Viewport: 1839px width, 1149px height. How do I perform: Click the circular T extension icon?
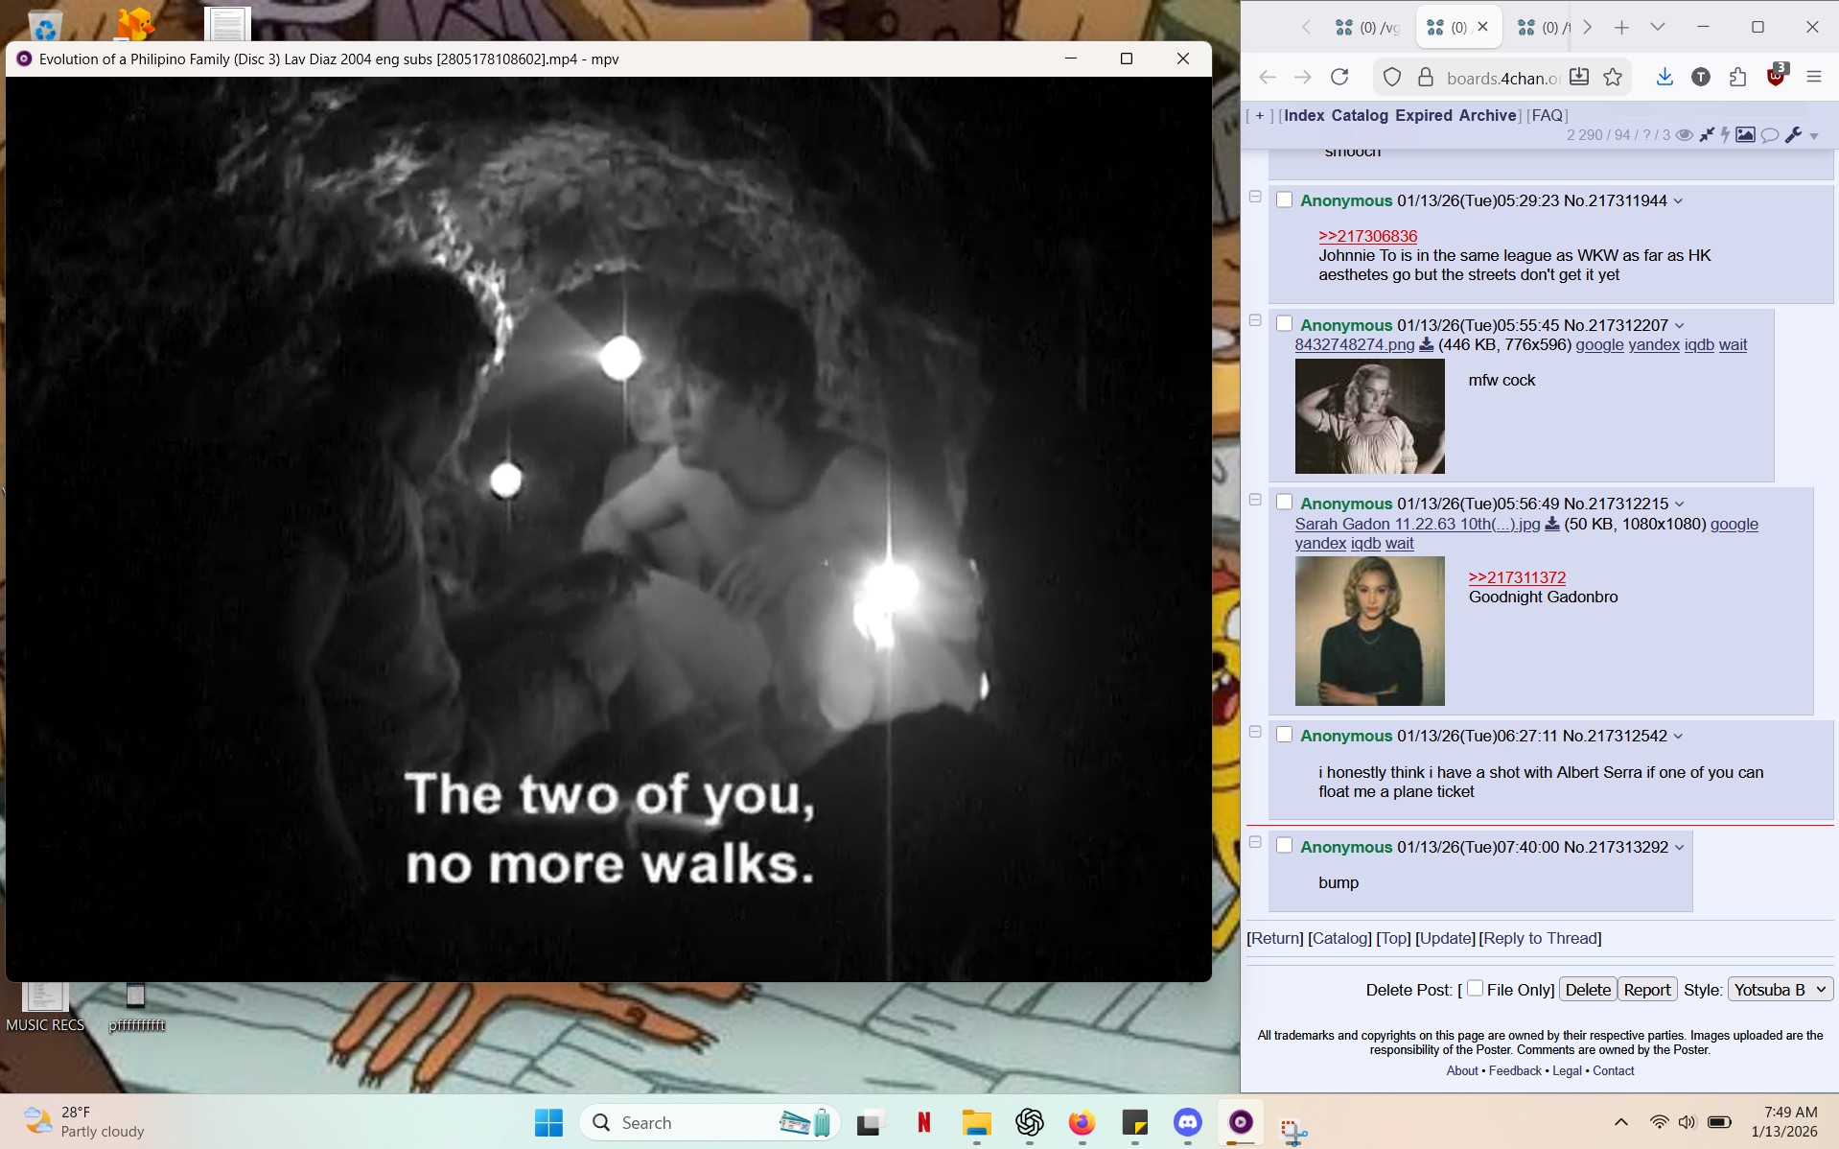(x=1701, y=77)
